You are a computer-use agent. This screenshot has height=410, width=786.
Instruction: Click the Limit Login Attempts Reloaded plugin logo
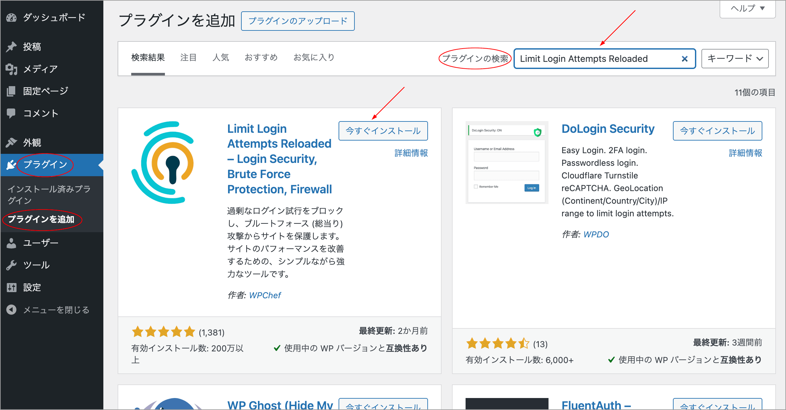coord(163,163)
